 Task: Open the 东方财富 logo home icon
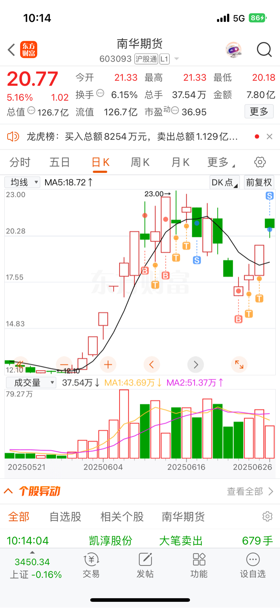(x=28, y=50)
